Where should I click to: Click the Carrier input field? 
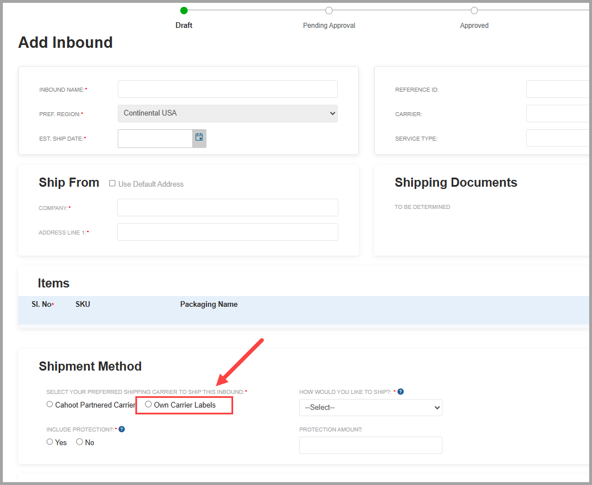pos(558,113)
